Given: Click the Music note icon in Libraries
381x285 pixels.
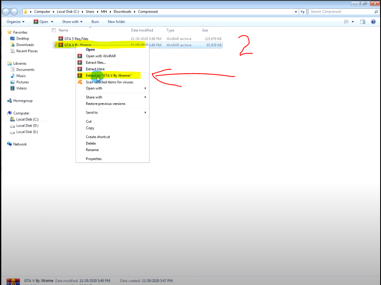Looking at the screenshot, I should tap(12, 76).
